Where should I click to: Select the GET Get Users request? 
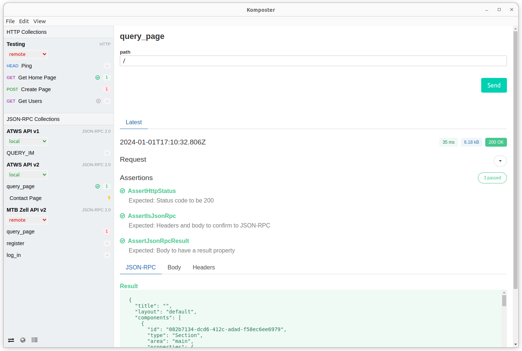[58, 101]
